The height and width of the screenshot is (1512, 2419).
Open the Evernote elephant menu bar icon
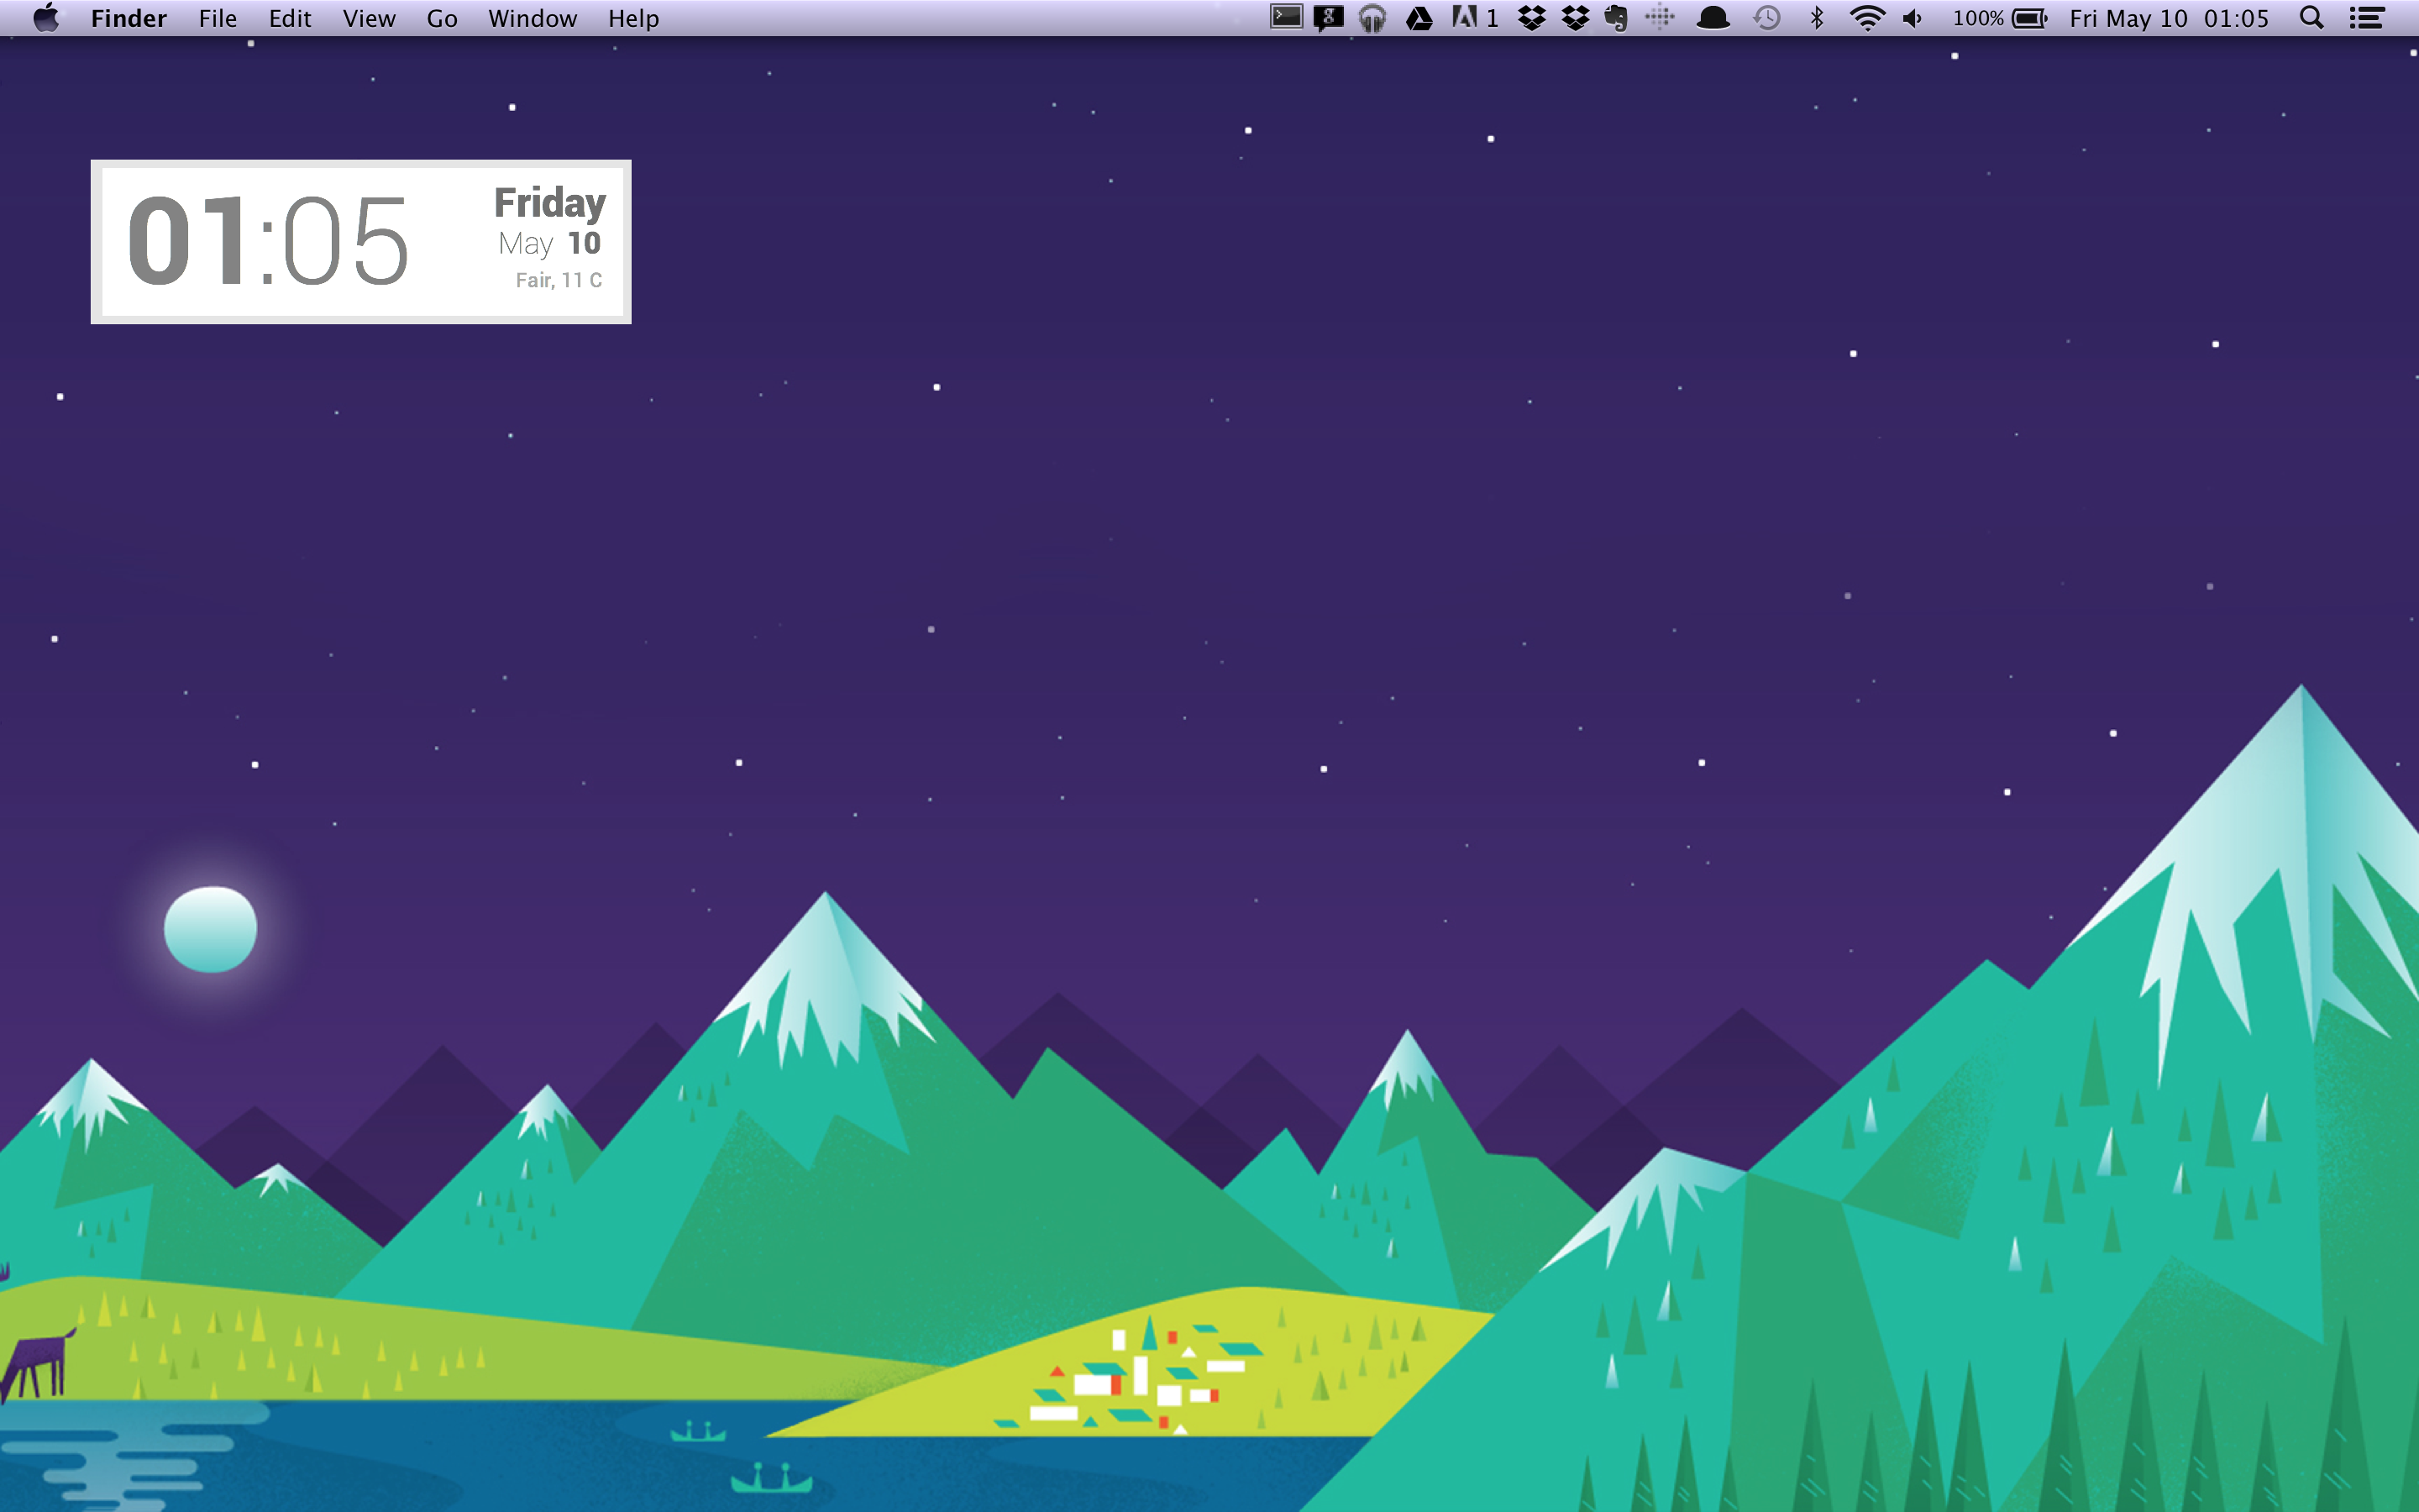pyautogui.click(x=1616, y=18)
